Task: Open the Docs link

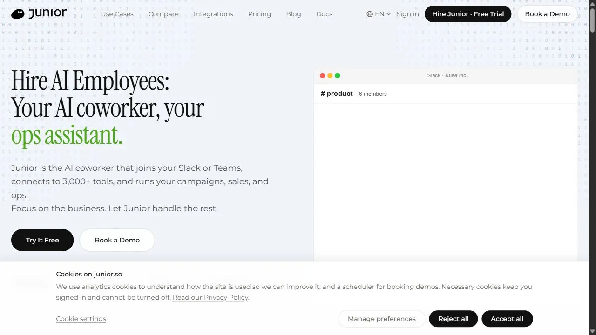Action: (324, 14)
